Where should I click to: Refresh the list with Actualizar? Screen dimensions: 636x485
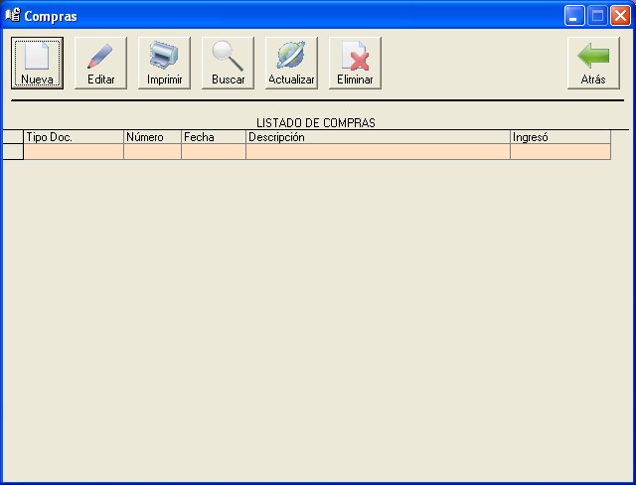(291, 63)
